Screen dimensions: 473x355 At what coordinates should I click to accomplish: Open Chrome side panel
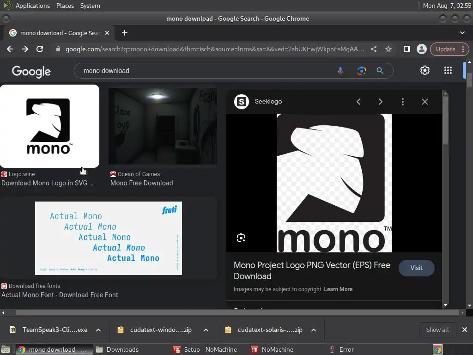click(406, 49)
